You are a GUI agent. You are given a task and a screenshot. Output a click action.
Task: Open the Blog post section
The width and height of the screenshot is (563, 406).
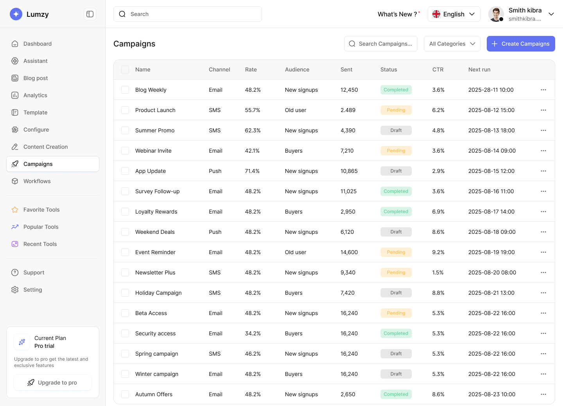36,78
